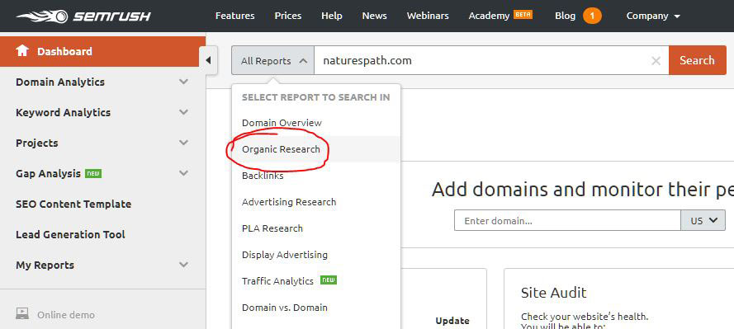The image size is (734, 329).
Task: Click the Update column label
Action: tap(452, 321)
